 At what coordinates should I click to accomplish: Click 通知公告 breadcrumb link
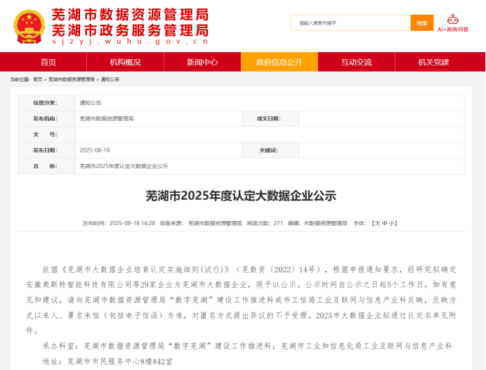click(110, 79)
